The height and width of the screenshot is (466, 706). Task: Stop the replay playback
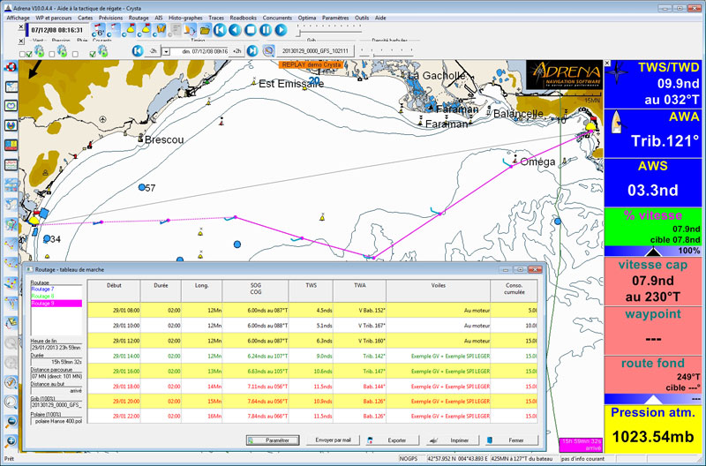click(251, 30)
